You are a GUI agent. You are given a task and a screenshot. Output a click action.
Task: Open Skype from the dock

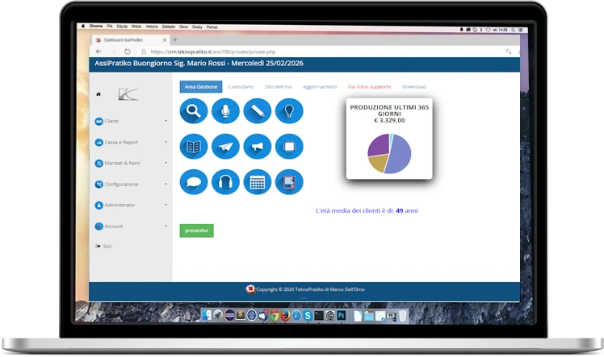click(x=308, y=315)
